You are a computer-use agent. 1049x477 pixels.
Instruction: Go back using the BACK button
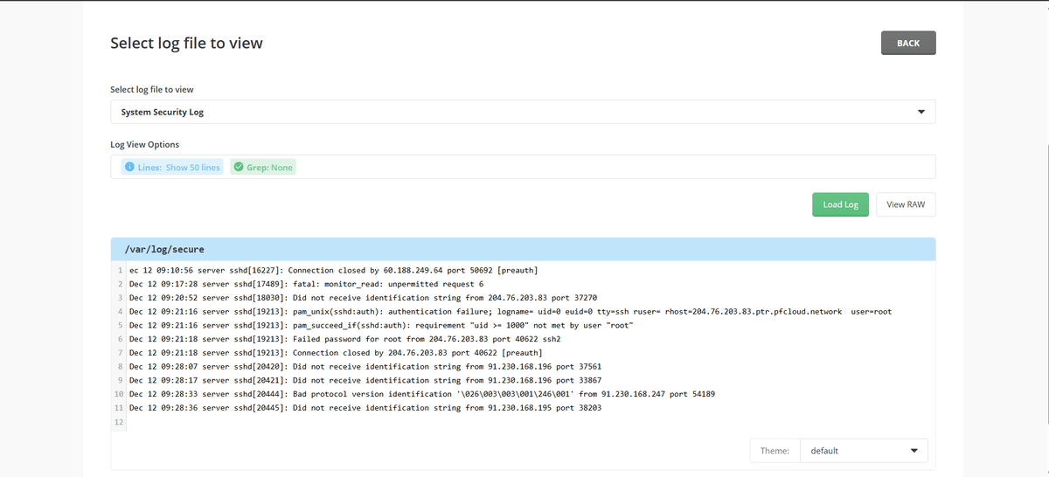tap(908, 43)
